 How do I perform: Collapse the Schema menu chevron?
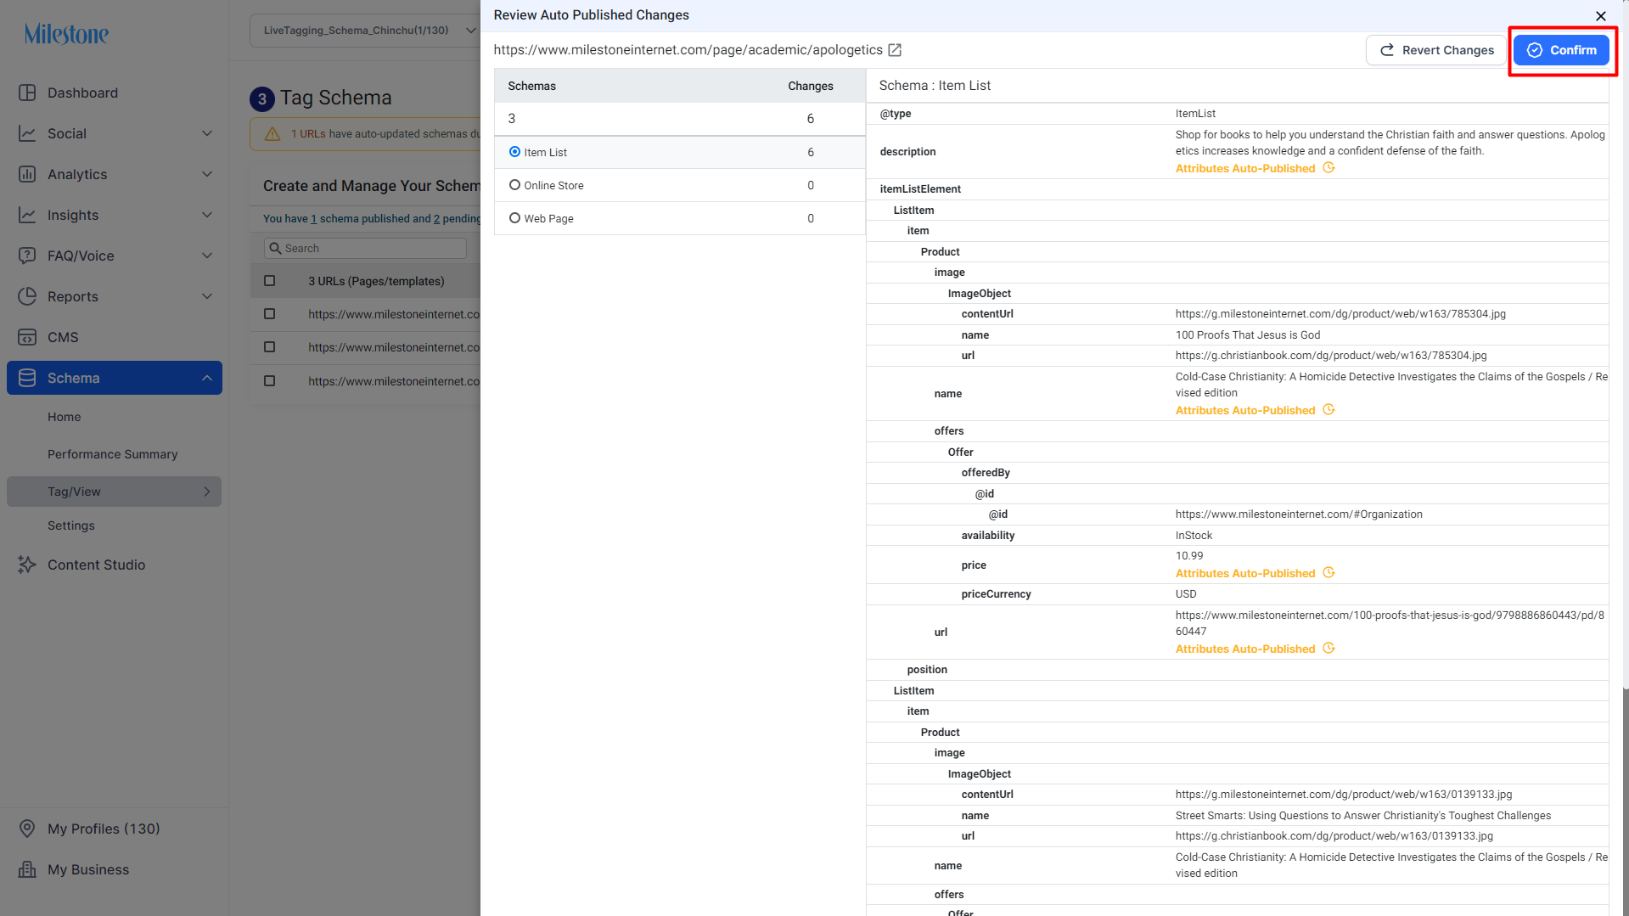tap(207, 378)
